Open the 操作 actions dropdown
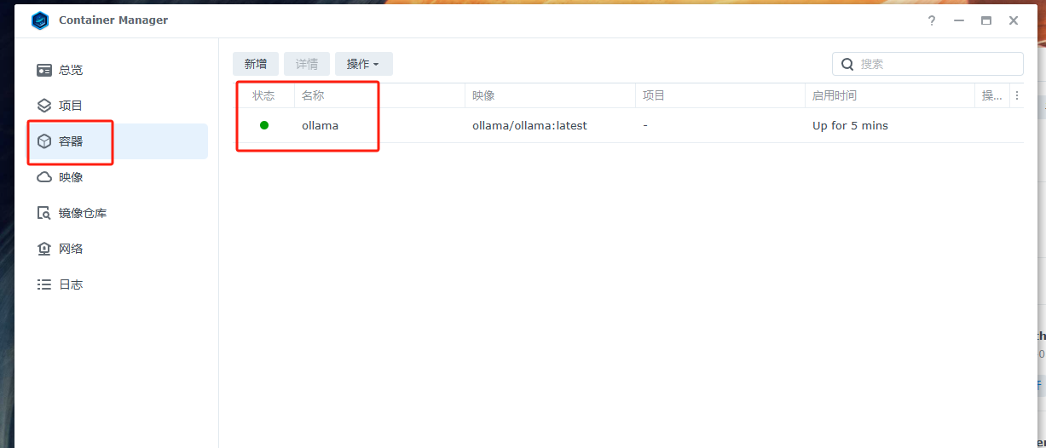This screenshot has width=1046, height=448. tap(364, 64)
